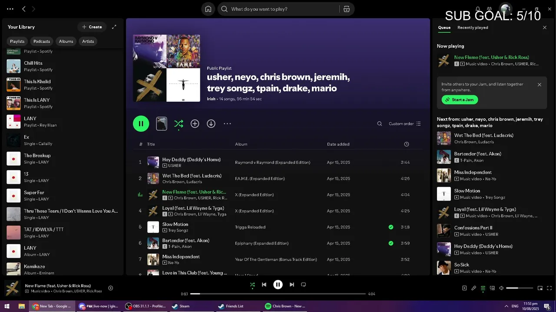
Task: Start a Jam session
Action: (x=460, y=100)
